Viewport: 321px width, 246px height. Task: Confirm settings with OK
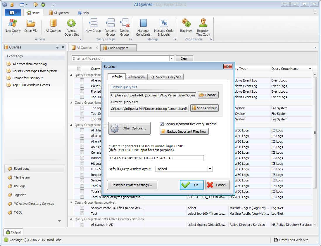pos(191,185)
